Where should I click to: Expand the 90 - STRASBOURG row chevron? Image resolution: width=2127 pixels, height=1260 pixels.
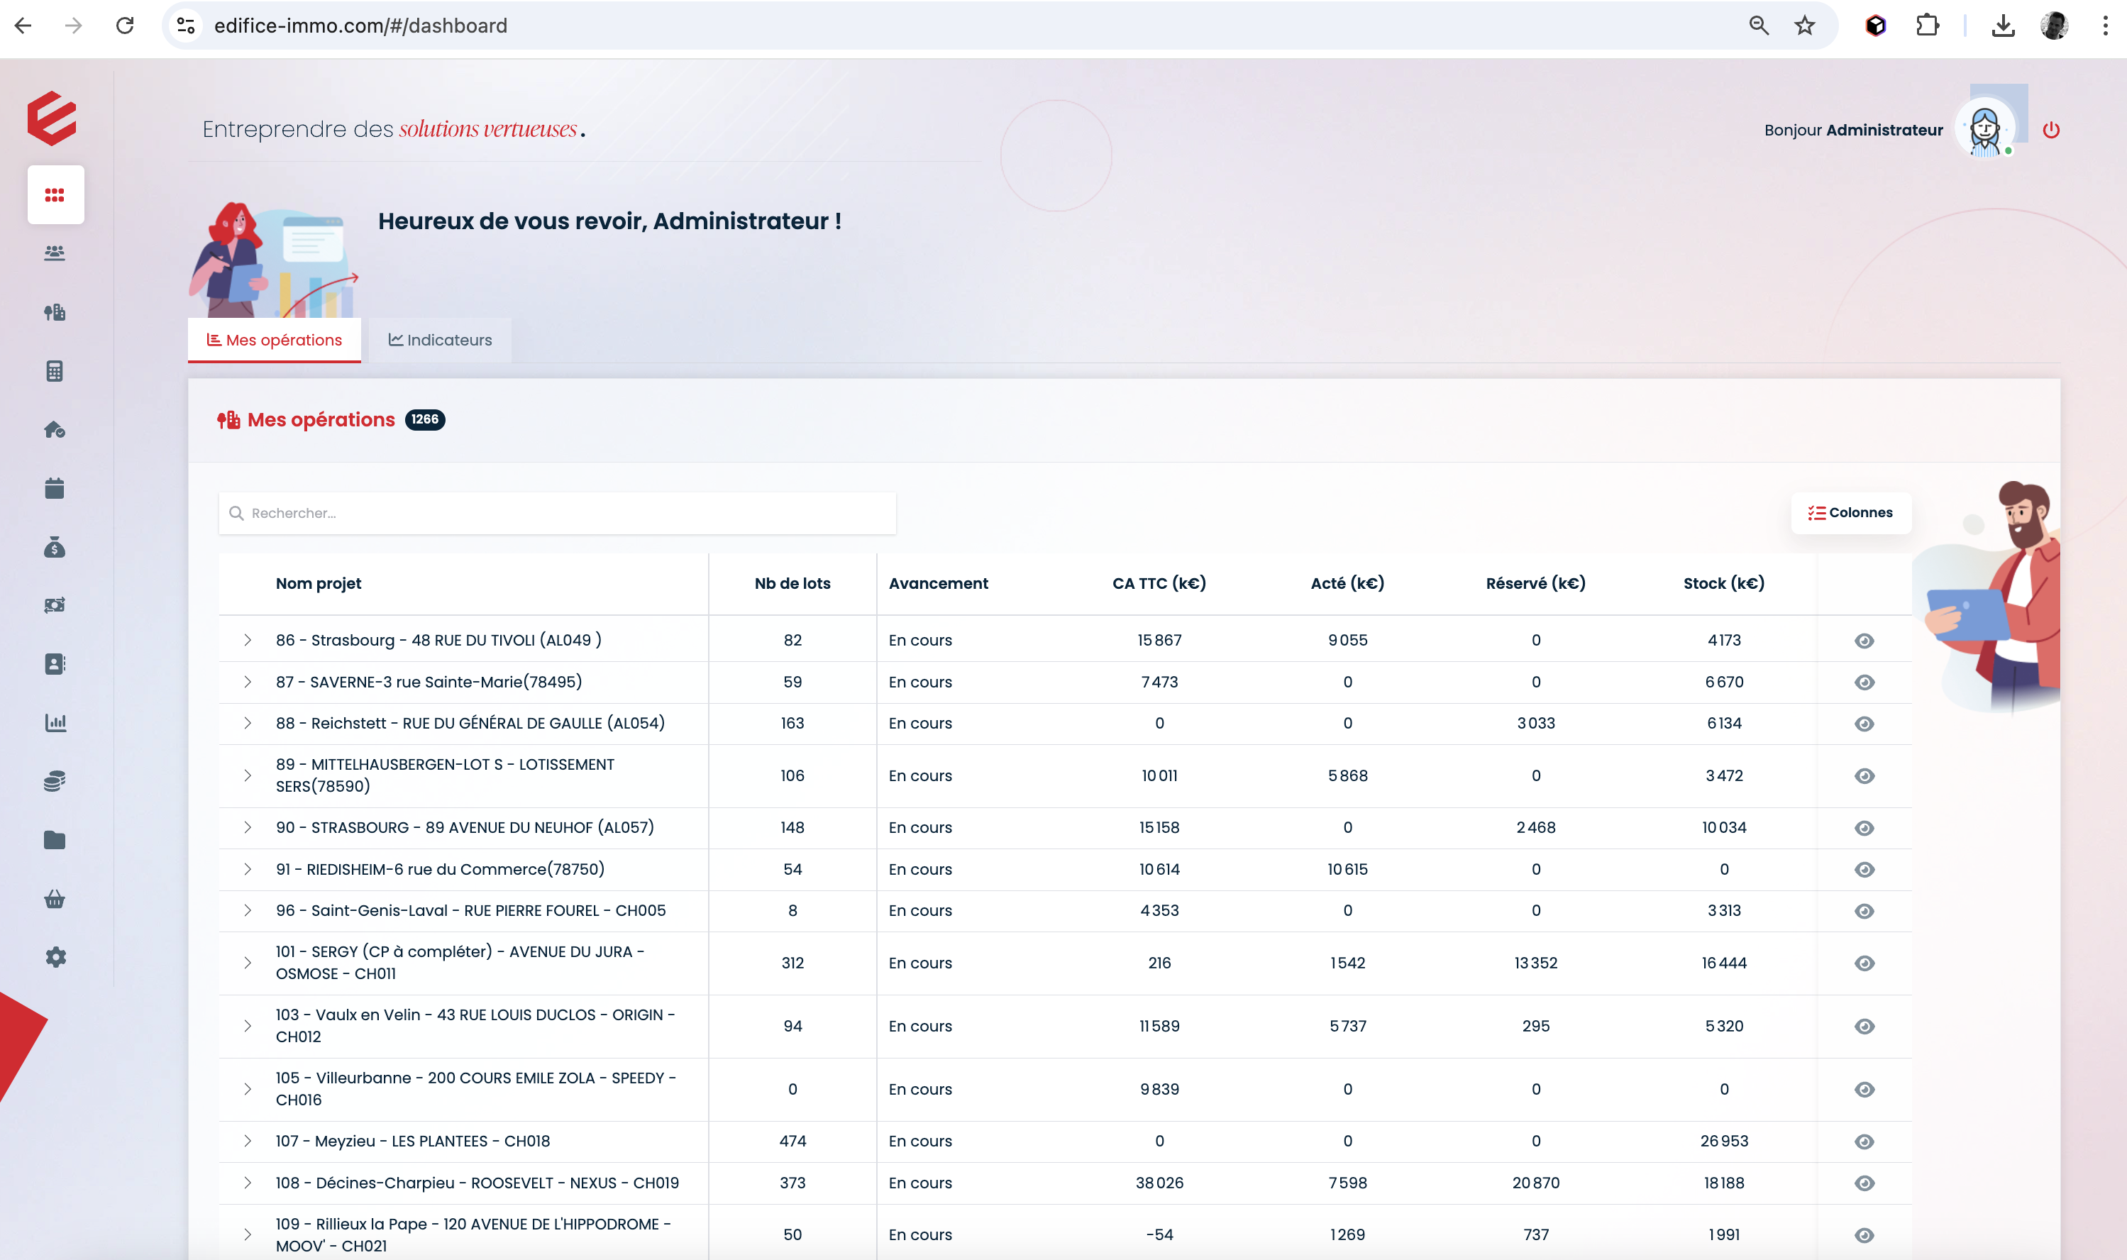(x=247, y=827)
